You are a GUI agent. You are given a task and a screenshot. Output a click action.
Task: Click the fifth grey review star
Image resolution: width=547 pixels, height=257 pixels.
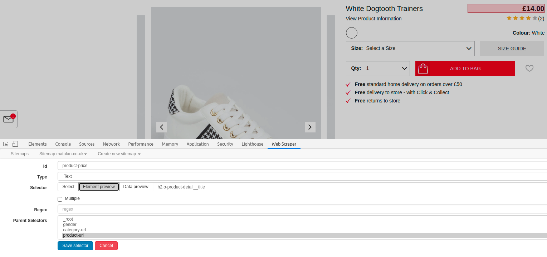534,18
